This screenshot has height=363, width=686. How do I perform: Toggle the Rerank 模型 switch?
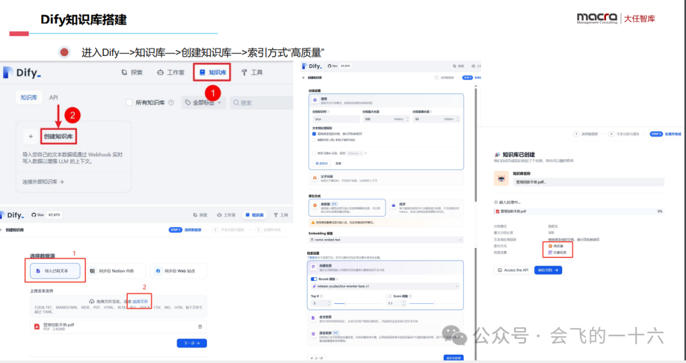(x=314, y=279)
